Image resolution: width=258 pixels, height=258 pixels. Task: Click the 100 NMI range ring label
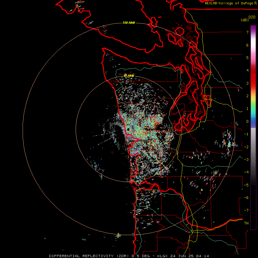(x=129, y=23)
